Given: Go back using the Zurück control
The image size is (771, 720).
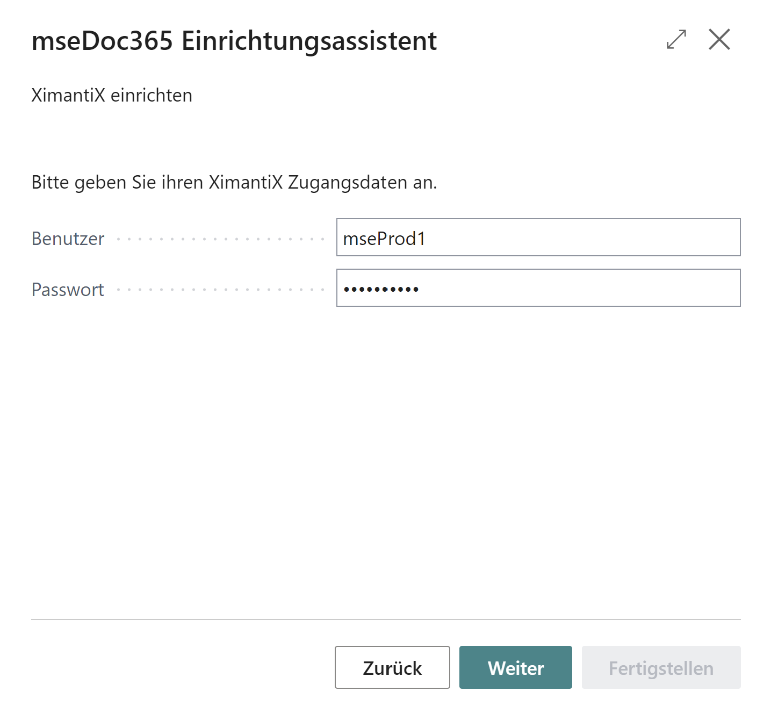Looking at the screenshot, I should coord(392,667).
